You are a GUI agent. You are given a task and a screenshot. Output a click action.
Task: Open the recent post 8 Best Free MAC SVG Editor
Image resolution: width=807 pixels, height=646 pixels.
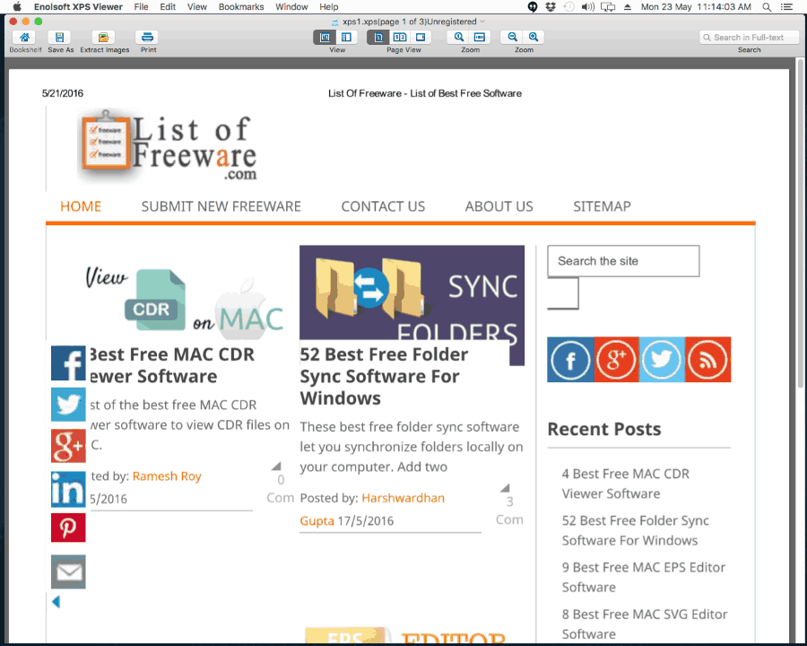(x=645, y=624)
